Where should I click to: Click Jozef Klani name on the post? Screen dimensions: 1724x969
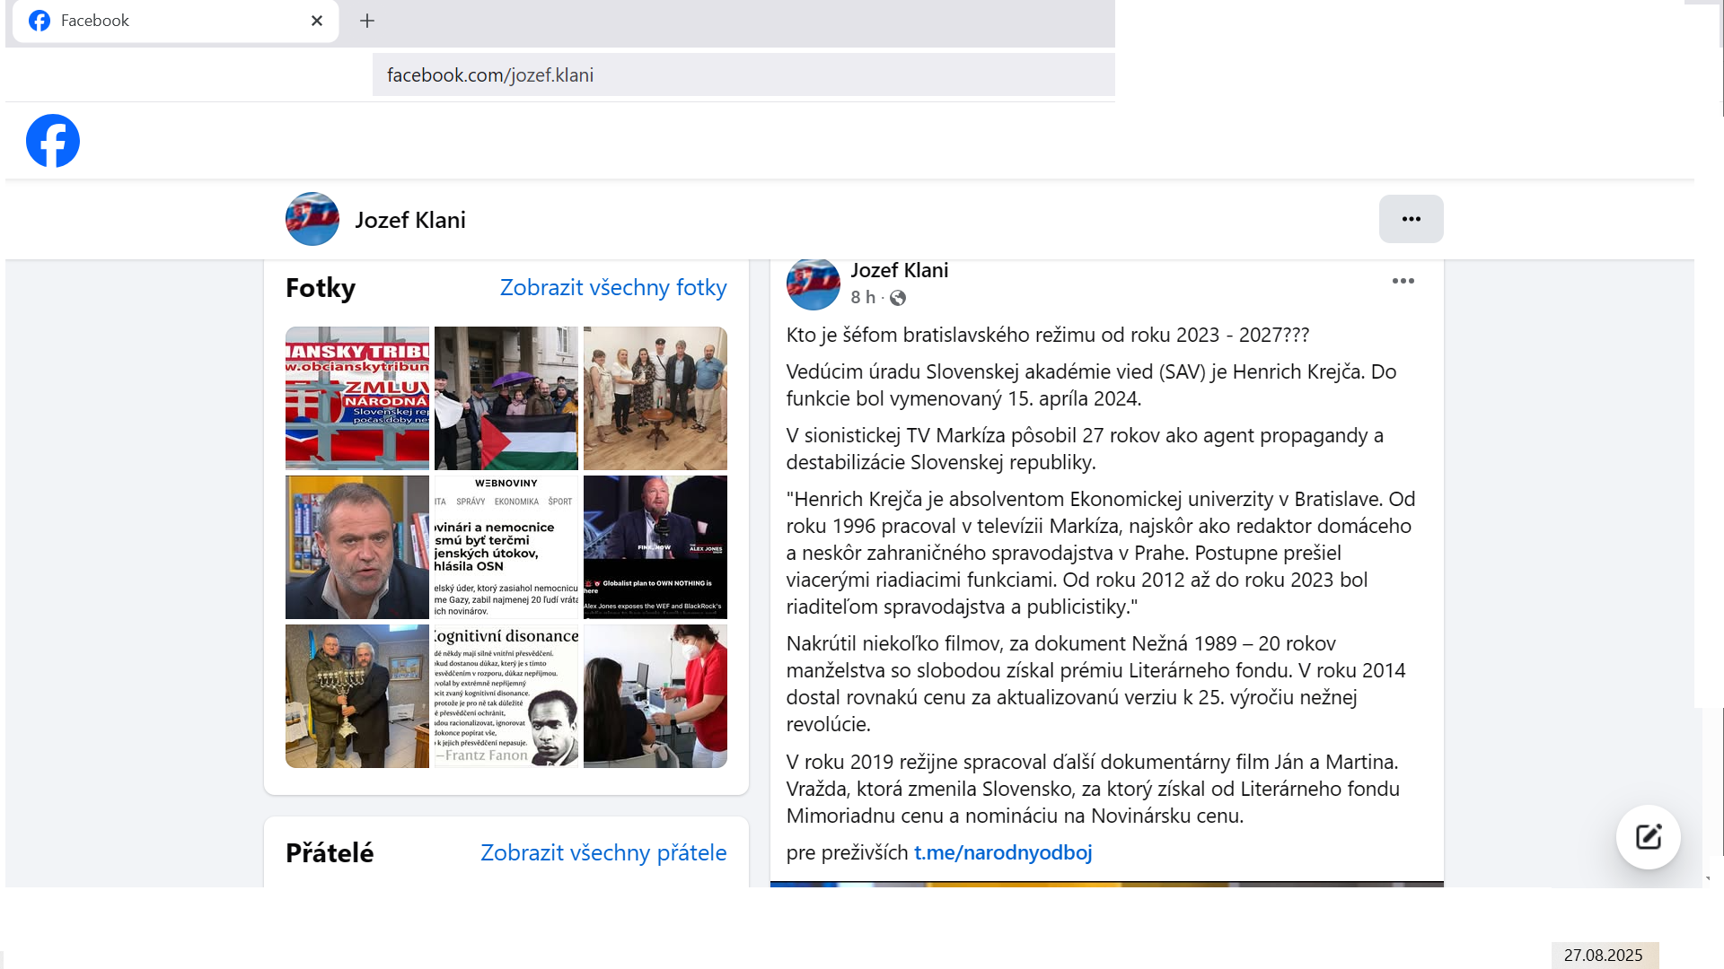(x=899, y=270)
